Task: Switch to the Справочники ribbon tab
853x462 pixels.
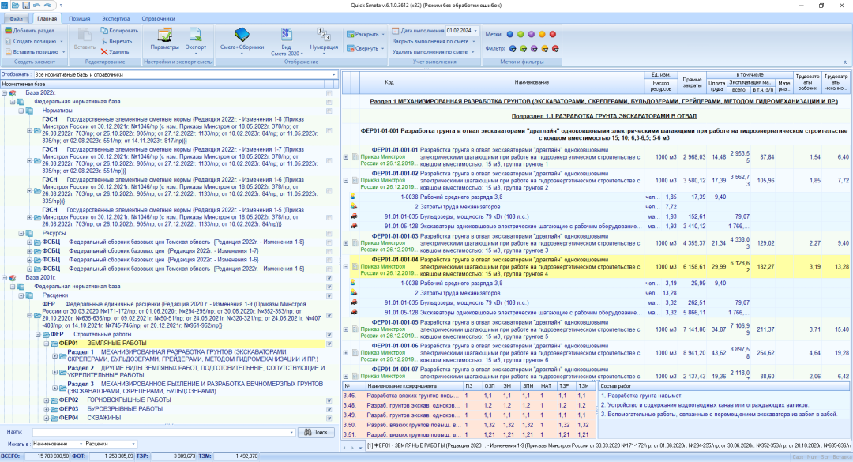Action: pyautogui.click(x=158, y=18)
